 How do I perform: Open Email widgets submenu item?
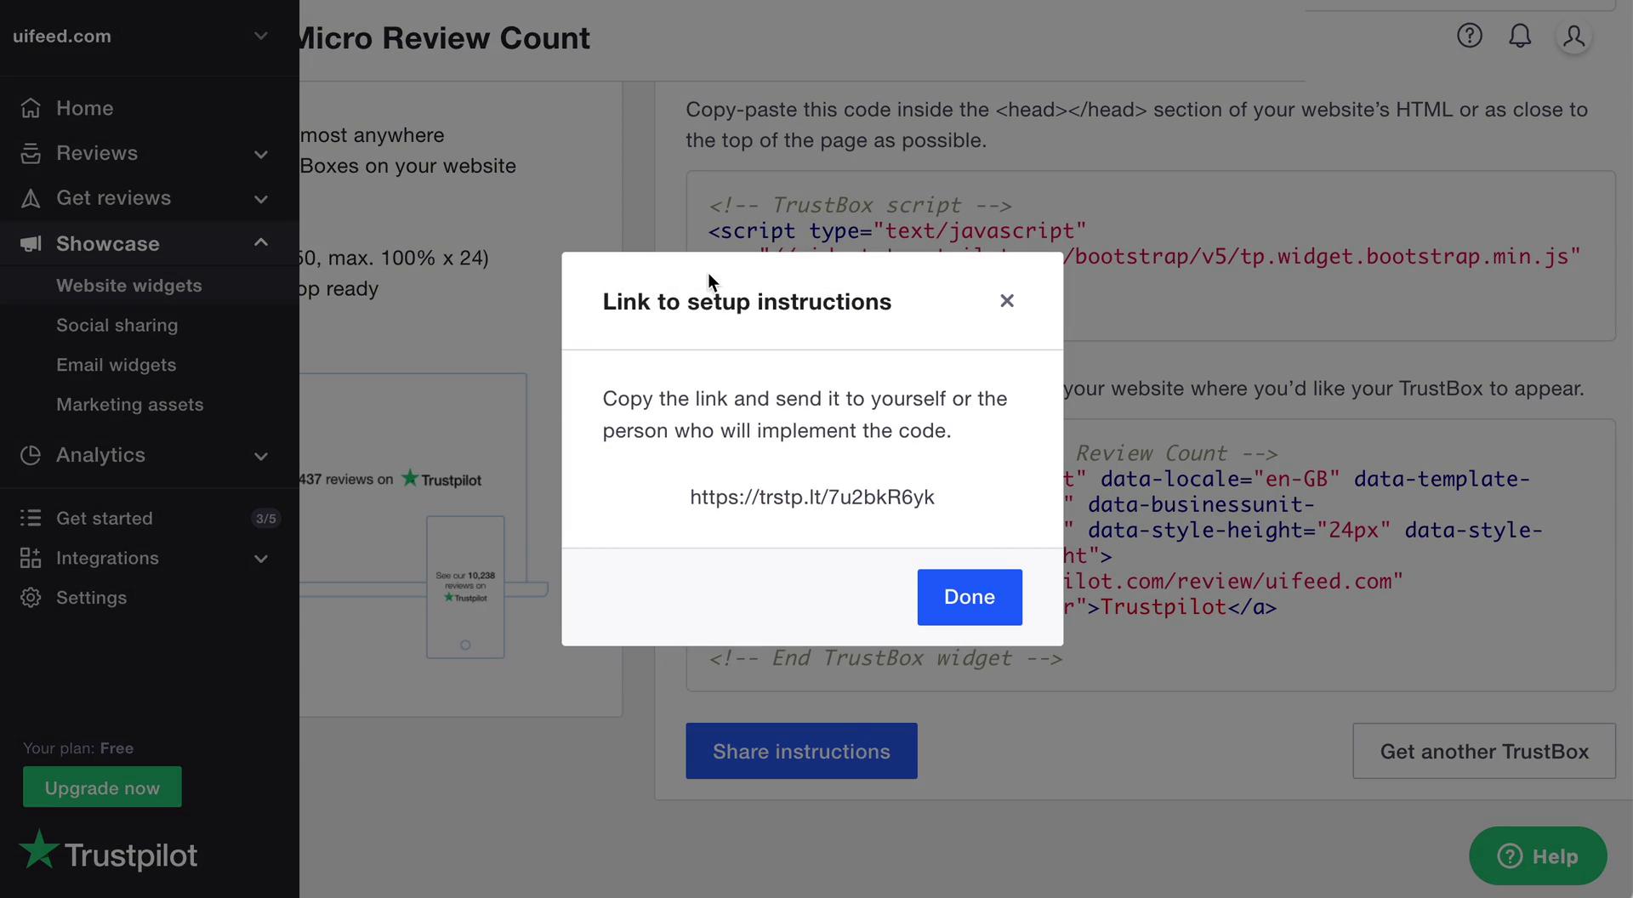149,365
